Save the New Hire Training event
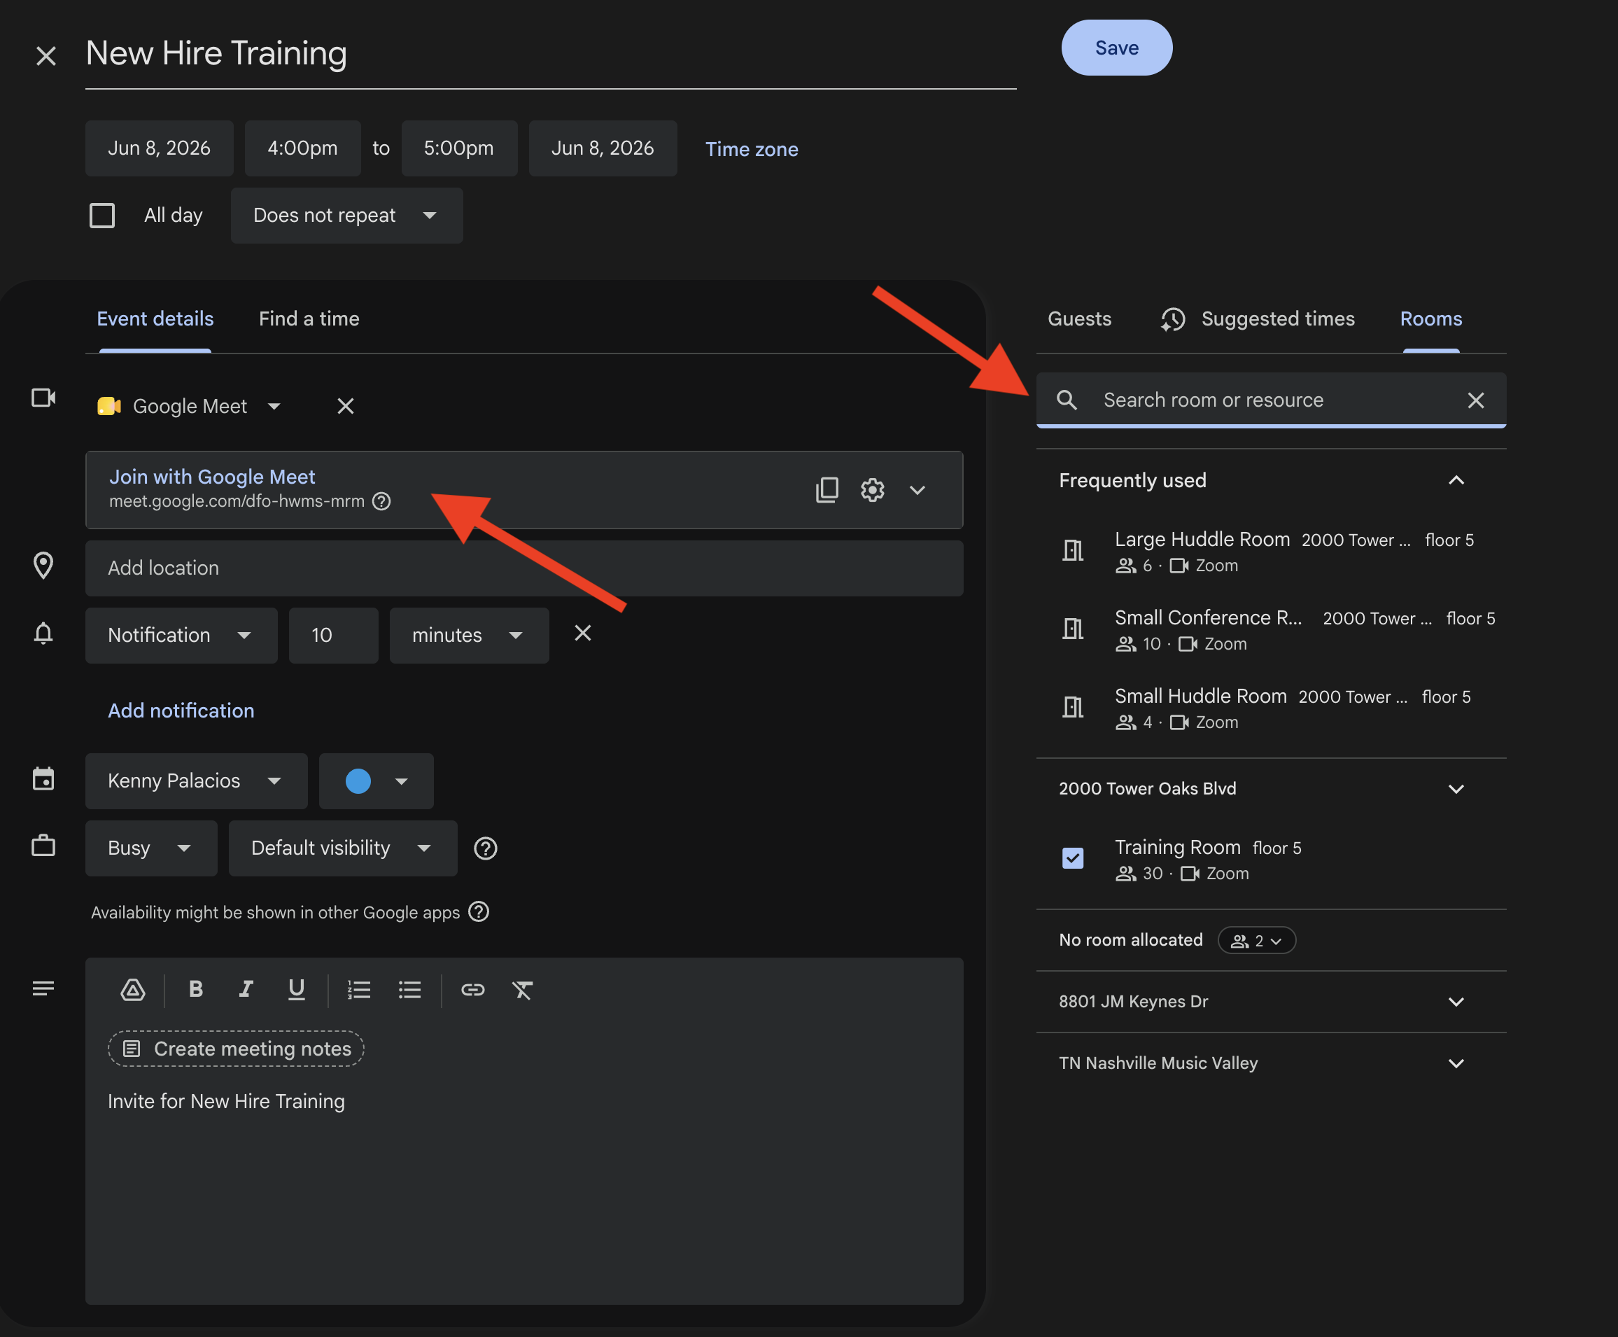Screen dimensions: 1618x1337 click(1117, 48)
